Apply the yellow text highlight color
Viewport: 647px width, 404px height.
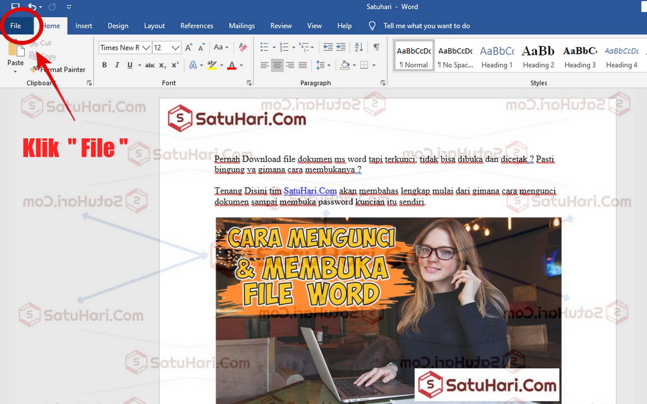212,65
